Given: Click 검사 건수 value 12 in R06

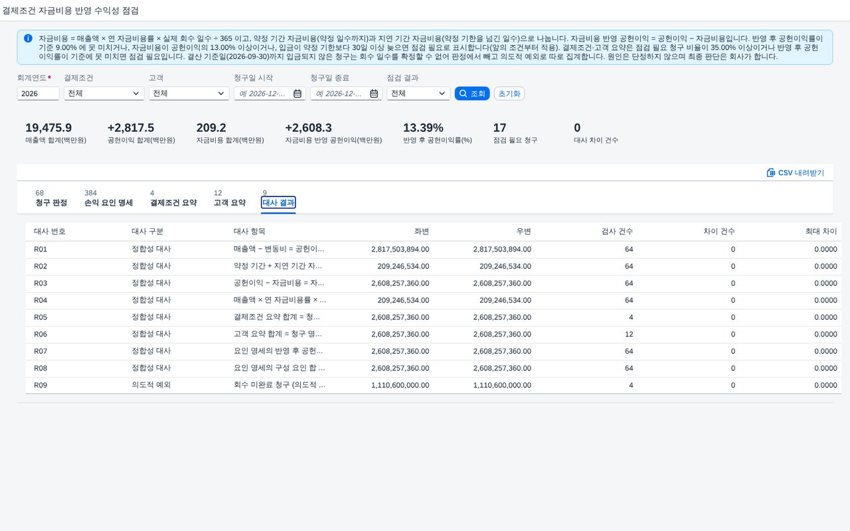Looking at the screenshot, I should click(x=629, y=334).
